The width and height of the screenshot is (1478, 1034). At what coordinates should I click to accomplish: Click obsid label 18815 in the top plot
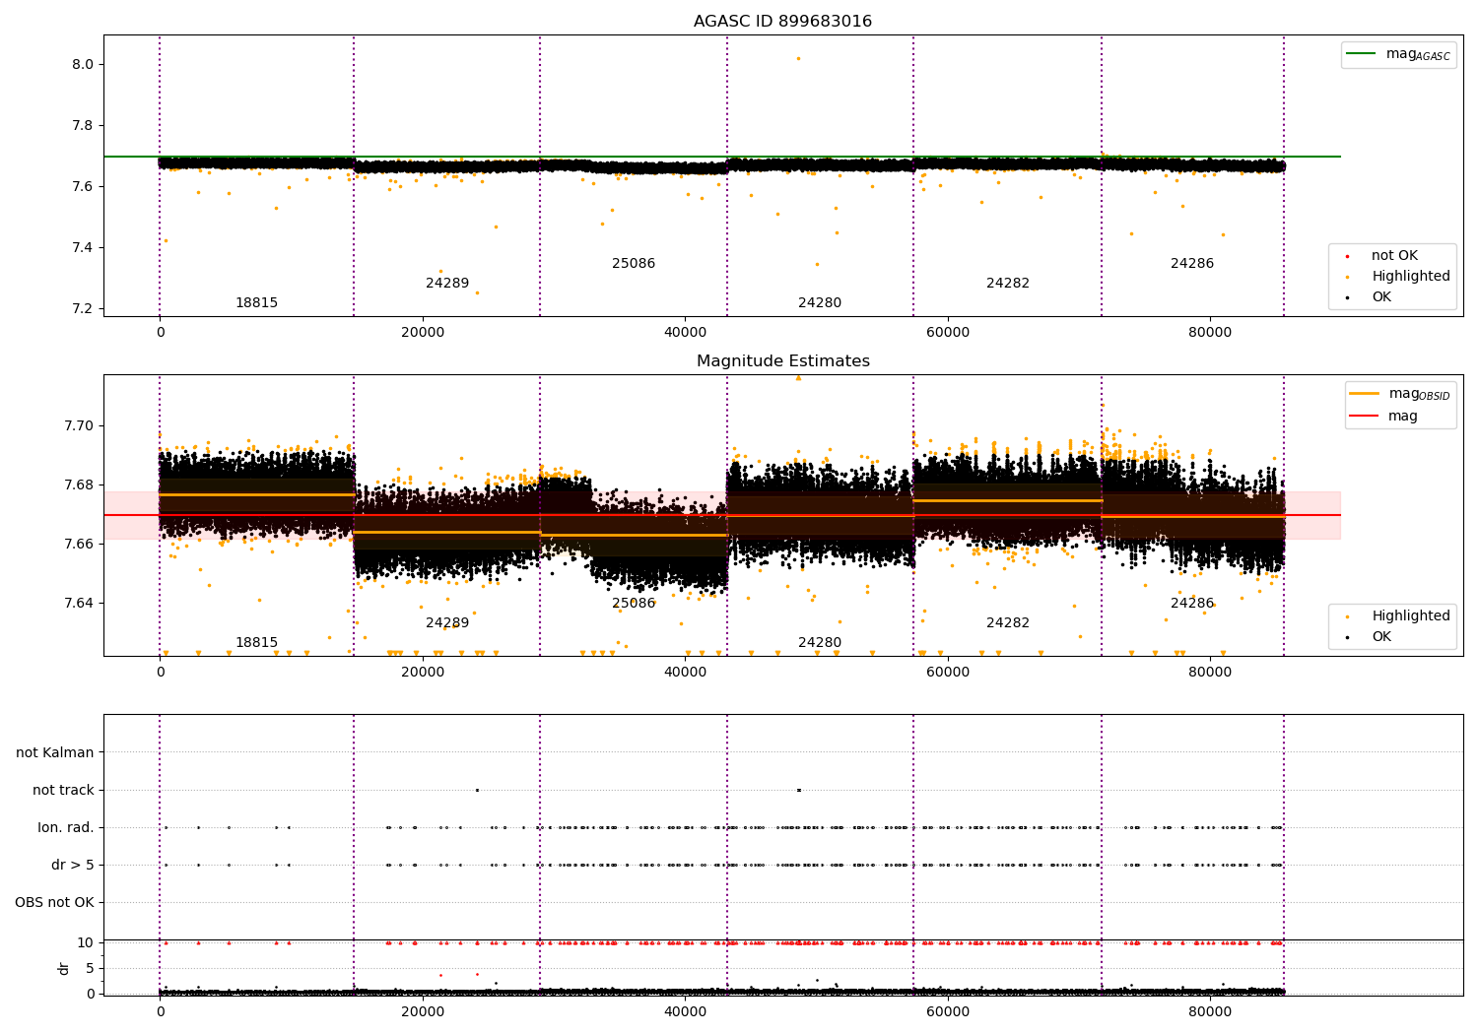256,303
